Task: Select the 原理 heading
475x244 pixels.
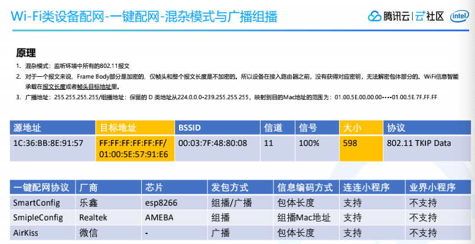Action: click(26, 53)
